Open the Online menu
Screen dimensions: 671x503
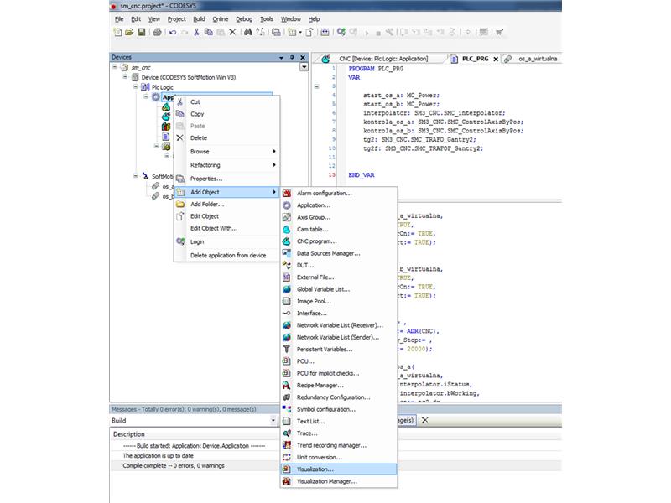[x=221, y=19]
